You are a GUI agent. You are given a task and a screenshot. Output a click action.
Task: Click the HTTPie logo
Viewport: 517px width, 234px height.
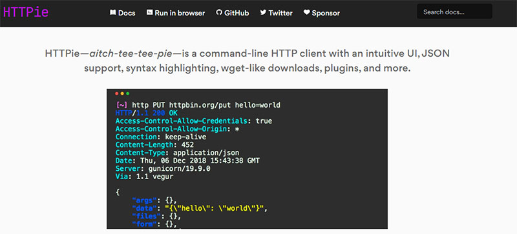tap(26, 12)
